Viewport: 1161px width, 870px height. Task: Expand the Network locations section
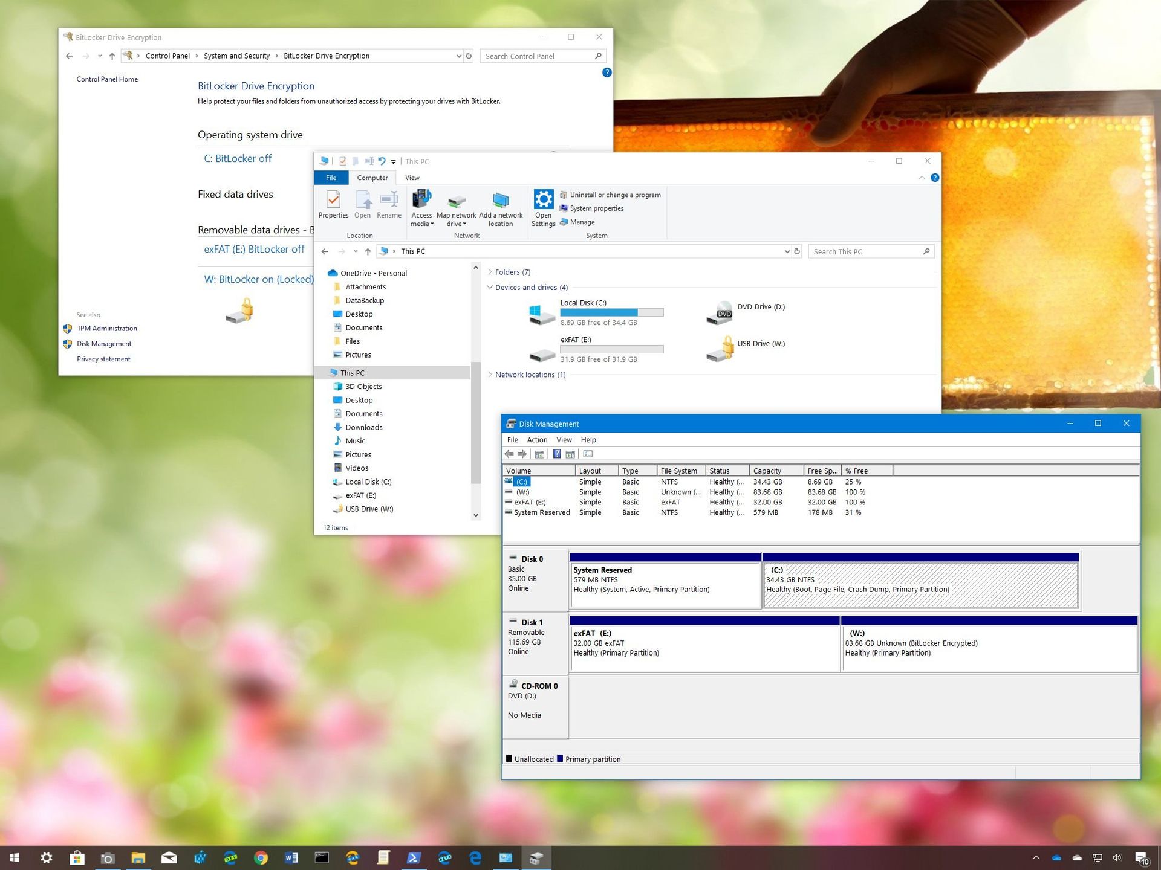click(x=490, y=375)
